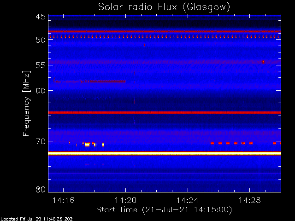This screenshot has width=295, height=221.
Task: Click the 14:24 time tick label
Action: [188, 200]
